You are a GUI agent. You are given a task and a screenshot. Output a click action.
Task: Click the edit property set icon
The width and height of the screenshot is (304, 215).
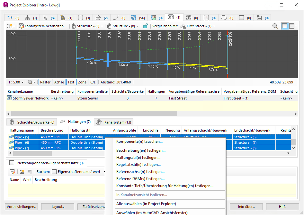click(12, 172)
